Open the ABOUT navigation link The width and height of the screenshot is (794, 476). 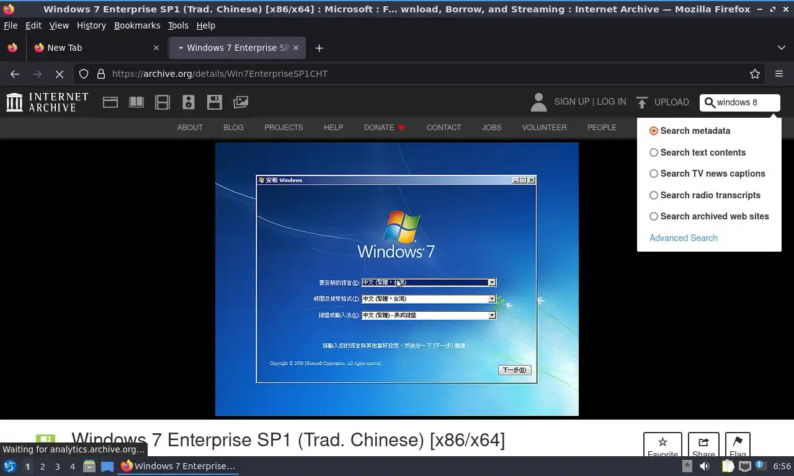pos(190,128)
